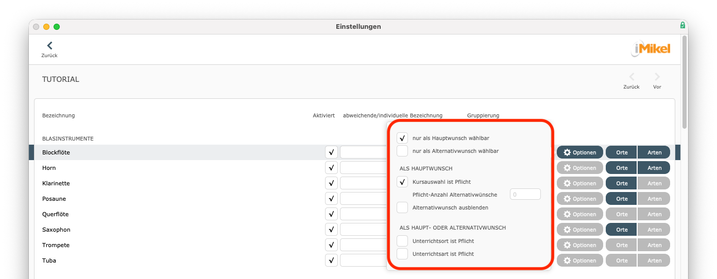The image size is (717, 279).
Task: Select the Trompete row label
Action: click(56, 245)
